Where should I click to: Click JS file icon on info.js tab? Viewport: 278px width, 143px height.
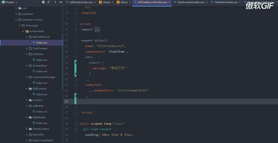point(118,2)
